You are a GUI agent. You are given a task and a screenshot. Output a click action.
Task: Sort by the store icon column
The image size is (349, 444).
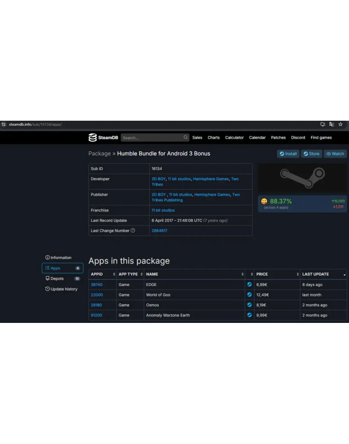tap(250, 274)
